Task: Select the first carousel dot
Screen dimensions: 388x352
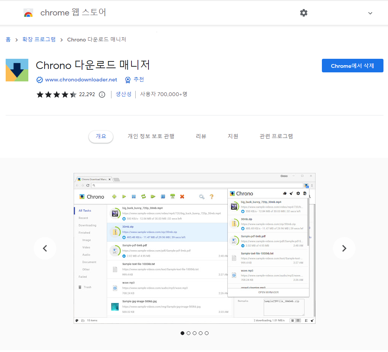Action: (x=182, y=333)
